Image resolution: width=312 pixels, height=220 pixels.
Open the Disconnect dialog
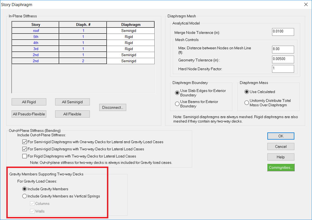pyautogui.click(x=112, y=107)
